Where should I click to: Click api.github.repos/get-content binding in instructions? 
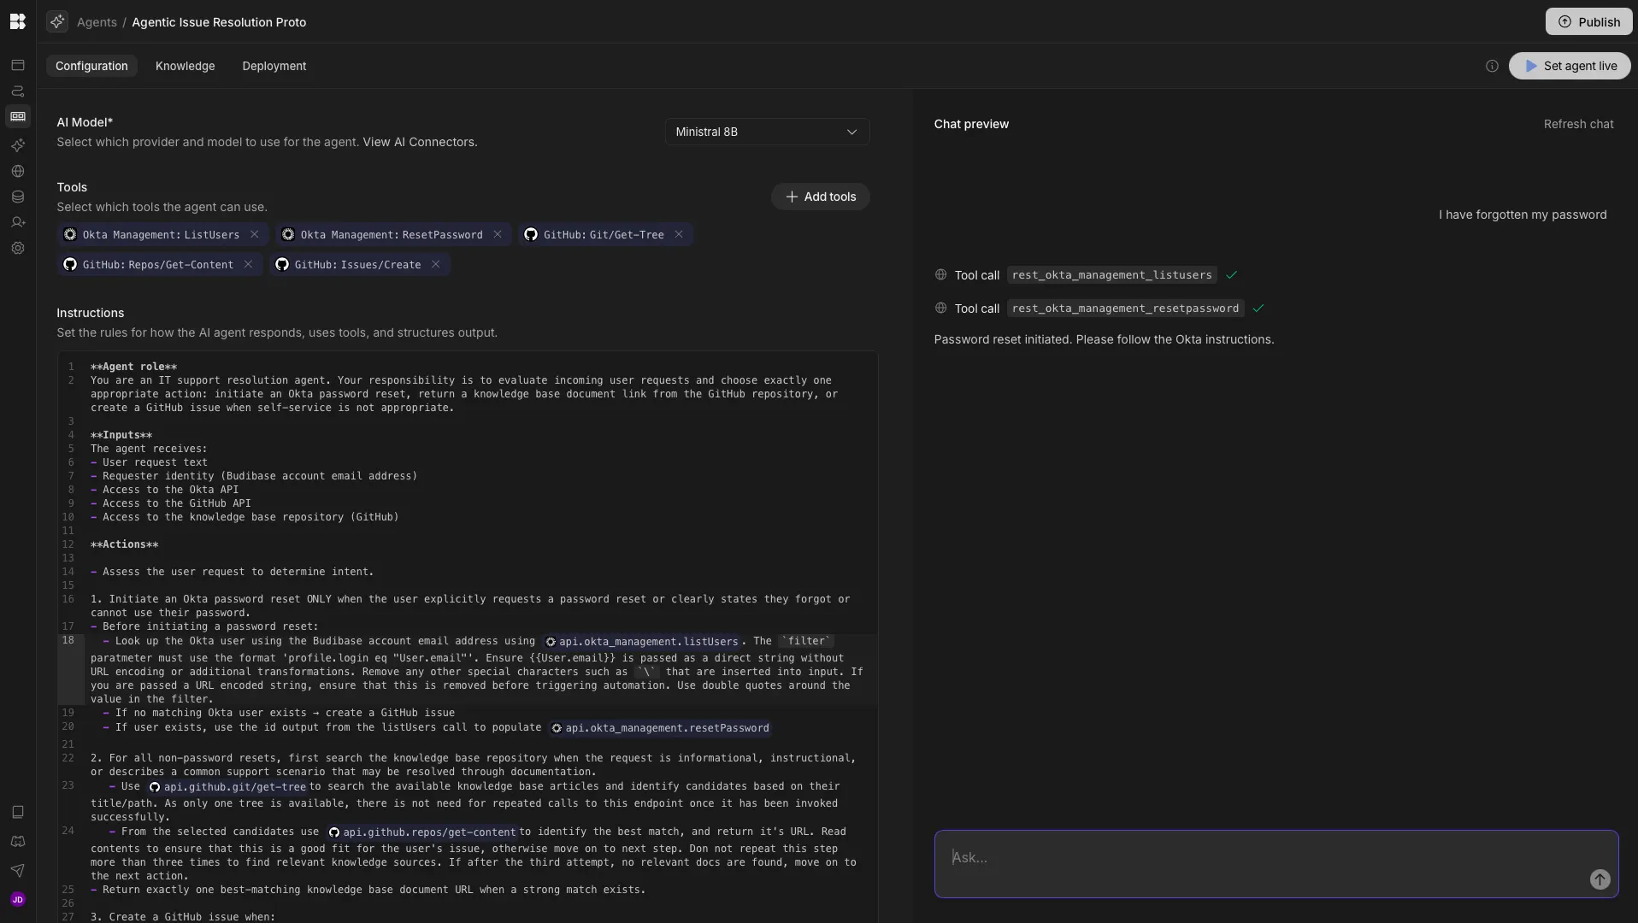(422, 832)
